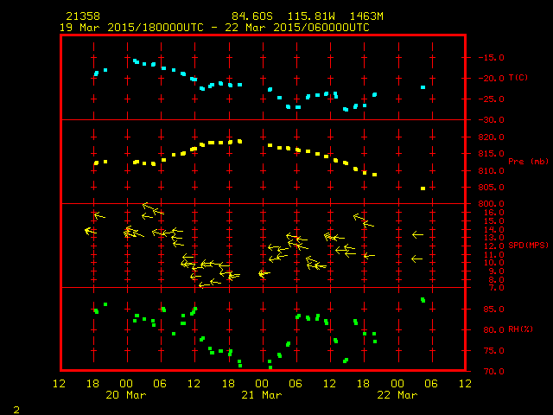553x415 pixels.
Task: Select the 75.0 humidity tick value
Action: pos(493,351)
